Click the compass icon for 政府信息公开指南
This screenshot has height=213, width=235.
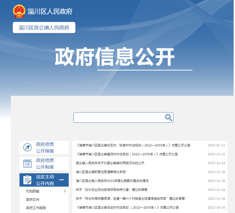(x=28, y=147)
